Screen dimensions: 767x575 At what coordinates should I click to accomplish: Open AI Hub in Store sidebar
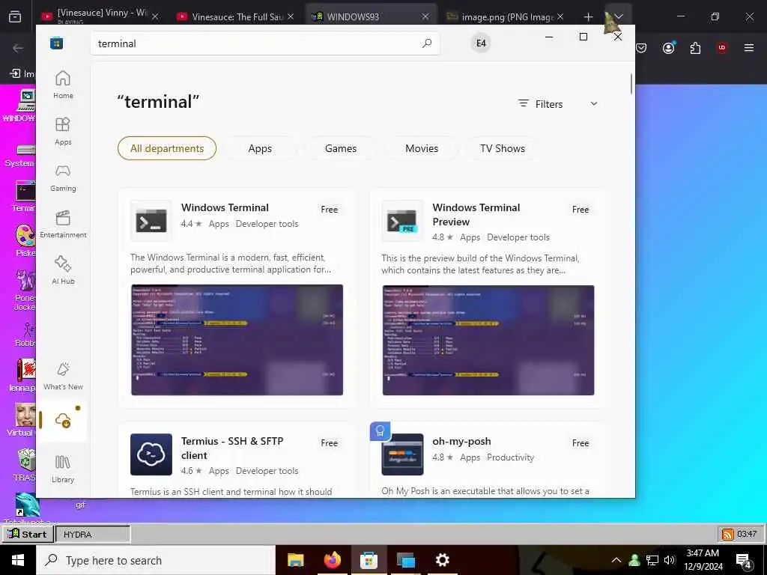tap(63, 270)
